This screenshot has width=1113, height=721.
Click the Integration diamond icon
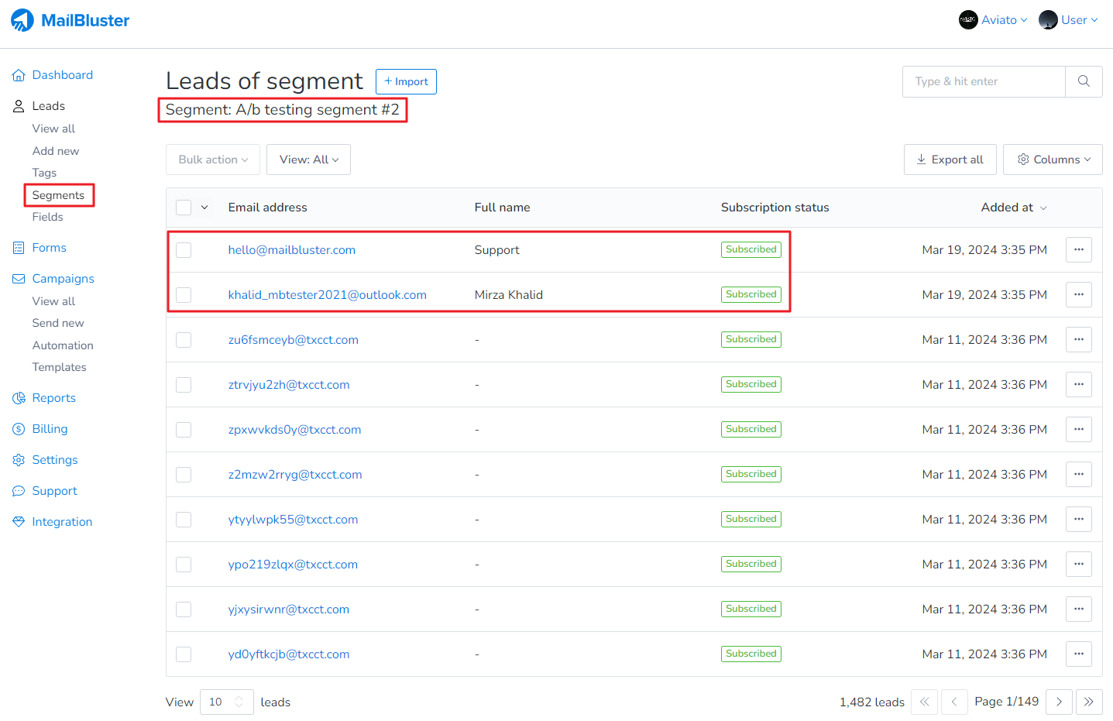19,522
